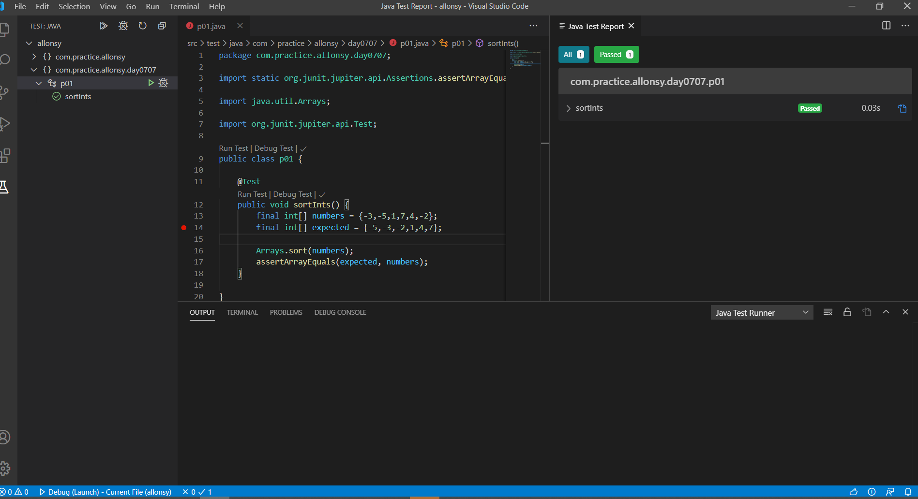Close the bottom panel
918x499 pixels.
(905, 312)
